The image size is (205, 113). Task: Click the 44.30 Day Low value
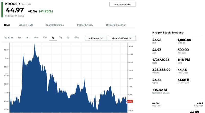point(156,103)
